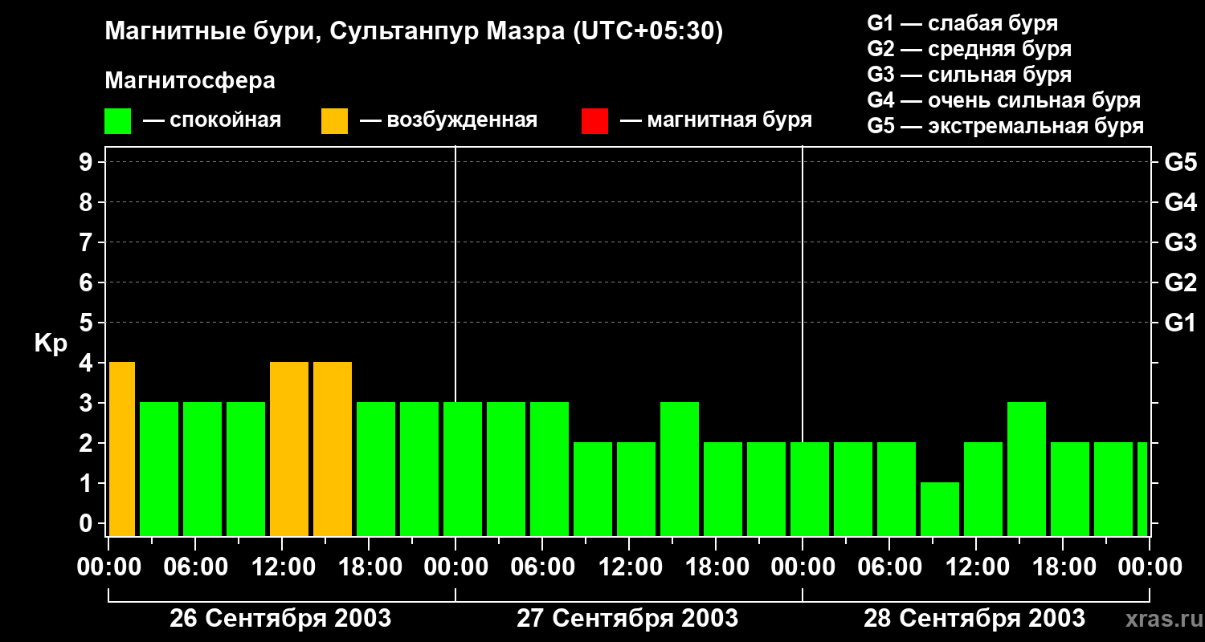The image size is (1205, 642).
Task: Click the Kp axis value 4
Action: 88,363
